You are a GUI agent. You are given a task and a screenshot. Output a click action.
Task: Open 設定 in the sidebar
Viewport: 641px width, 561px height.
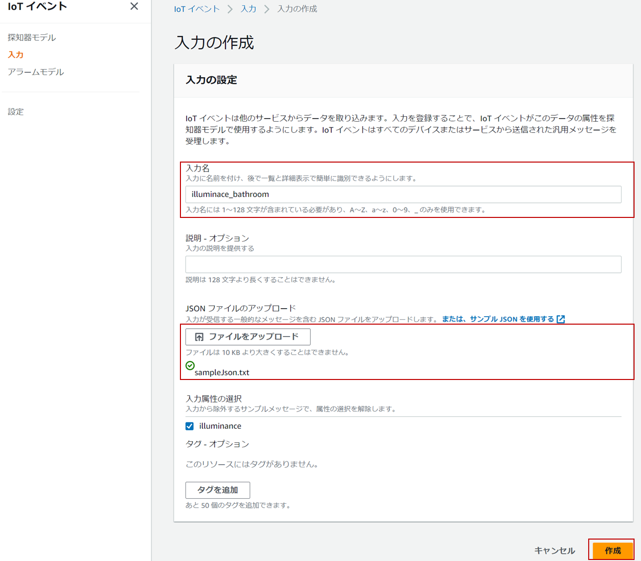(x=15, y=112)
